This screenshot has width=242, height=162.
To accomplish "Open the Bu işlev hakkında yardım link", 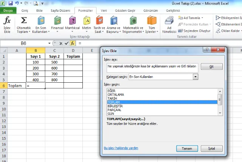I will click(x=121, y=148).
